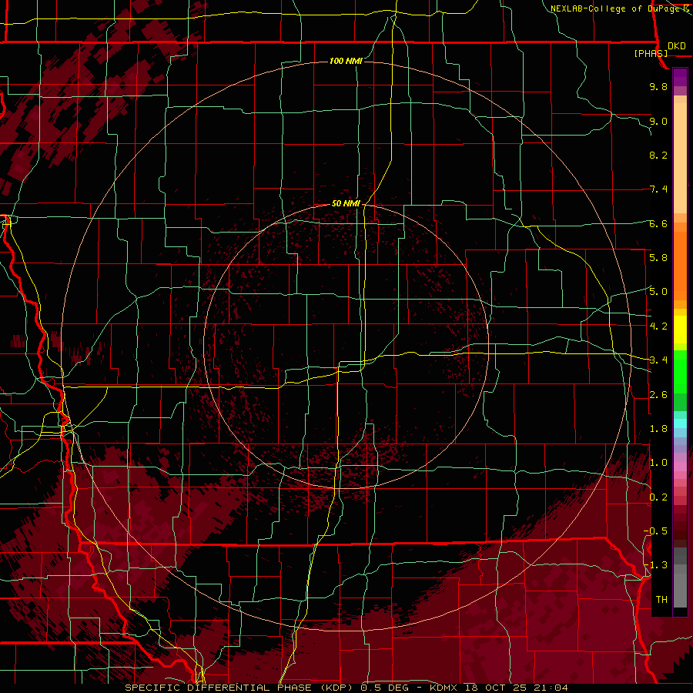Click the 6.6 value on the color scale
The height and width of the screenshot is (693, 693).
tap(658, 223)
